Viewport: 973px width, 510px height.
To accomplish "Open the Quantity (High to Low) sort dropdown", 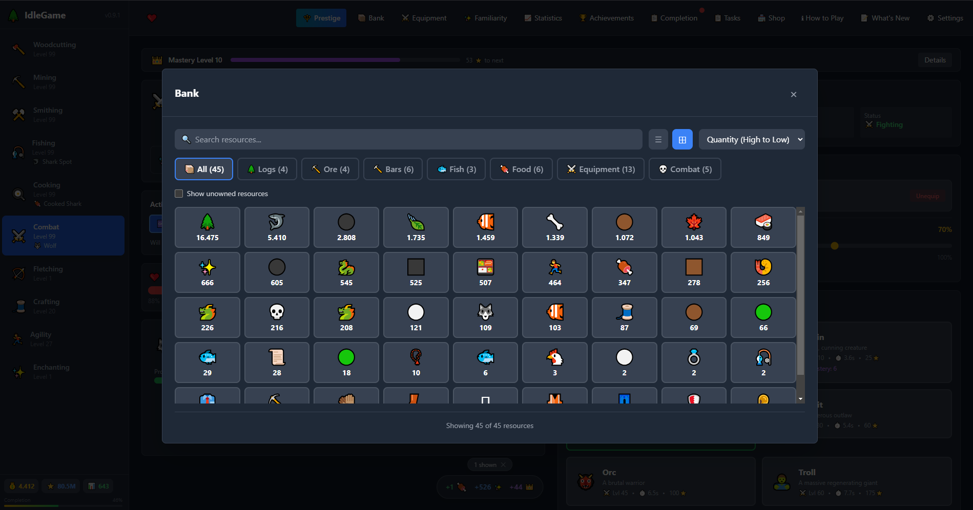I will click(x=752, y=139).
